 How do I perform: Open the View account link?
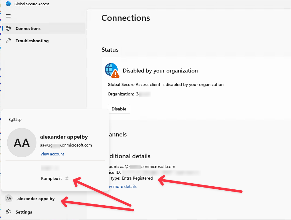click(52, 154)
